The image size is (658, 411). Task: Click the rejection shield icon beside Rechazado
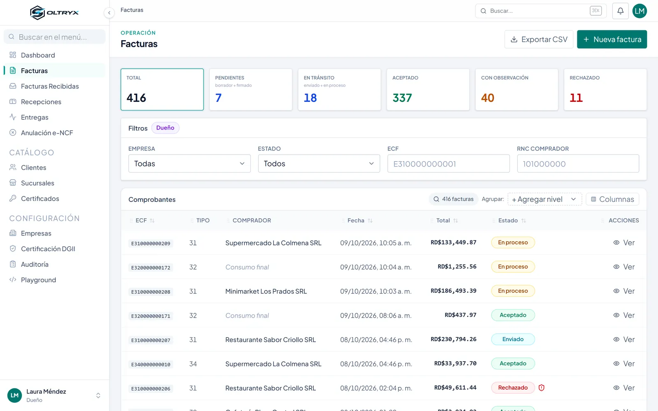tap(541, 388)
